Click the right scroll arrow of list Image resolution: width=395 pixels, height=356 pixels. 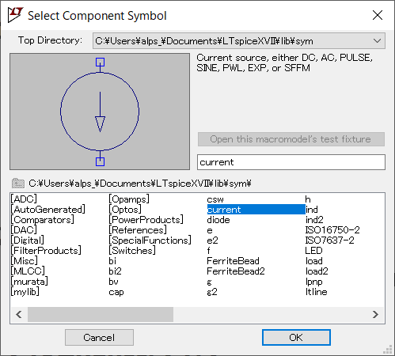tap(375, 314)
